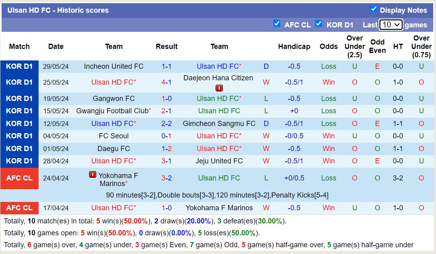Open the Daegu FC team page
This screenshot has height=254, width=436.
click(x=114, y=149)
